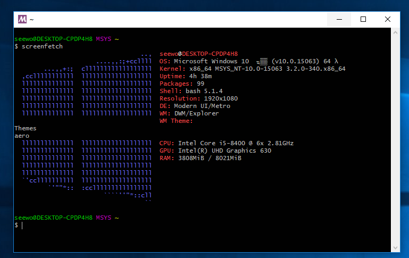Click the WM value 'DWM/Explorer'
This screenshot has height=258, width=409.
[197, 113]
